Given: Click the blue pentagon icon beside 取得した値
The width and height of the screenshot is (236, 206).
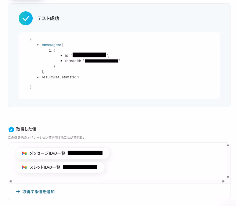Looking at the screenshot, I should pyautogui.click(x=11, y=129).
